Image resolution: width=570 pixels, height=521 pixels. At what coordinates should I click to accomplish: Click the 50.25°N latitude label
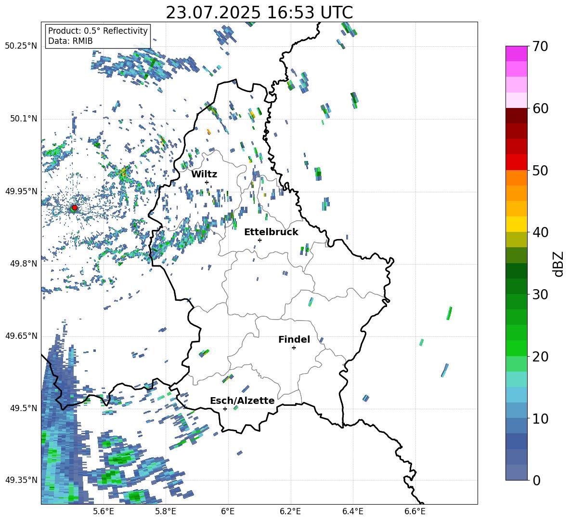point(21,46)
